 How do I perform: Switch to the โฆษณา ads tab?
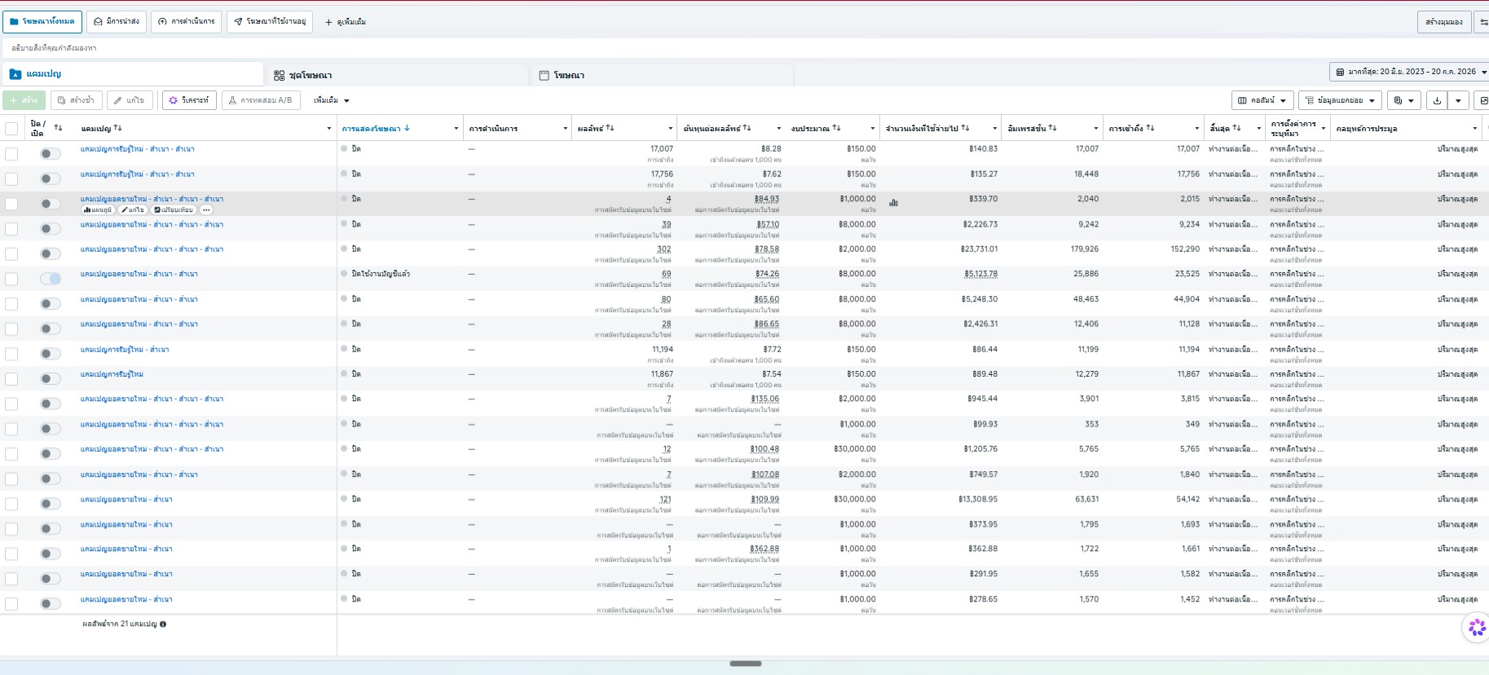[x=663, y=75]
